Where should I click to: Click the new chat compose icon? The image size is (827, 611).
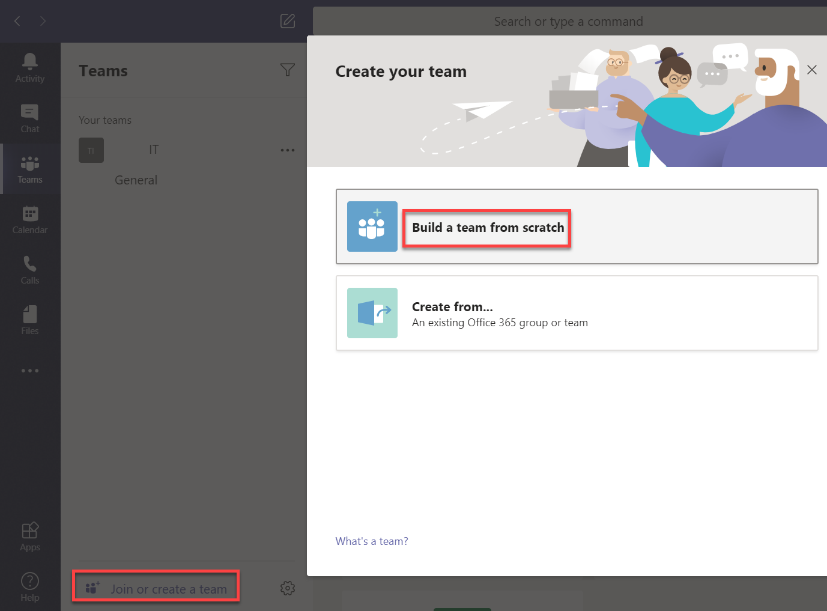pyautogui.click(x=288, y=21)
